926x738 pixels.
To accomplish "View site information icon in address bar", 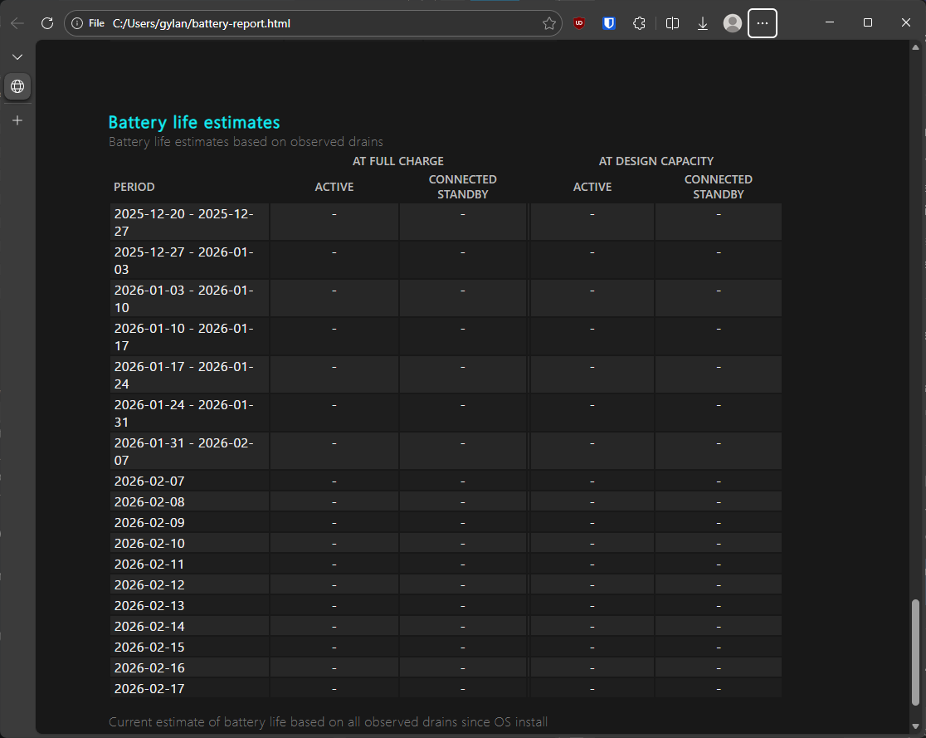I will tap(77, 23).
